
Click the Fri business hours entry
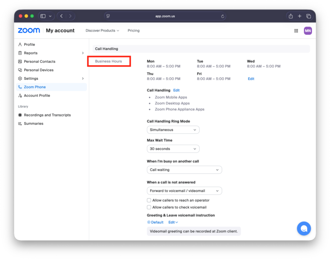[x=214, y=76]
